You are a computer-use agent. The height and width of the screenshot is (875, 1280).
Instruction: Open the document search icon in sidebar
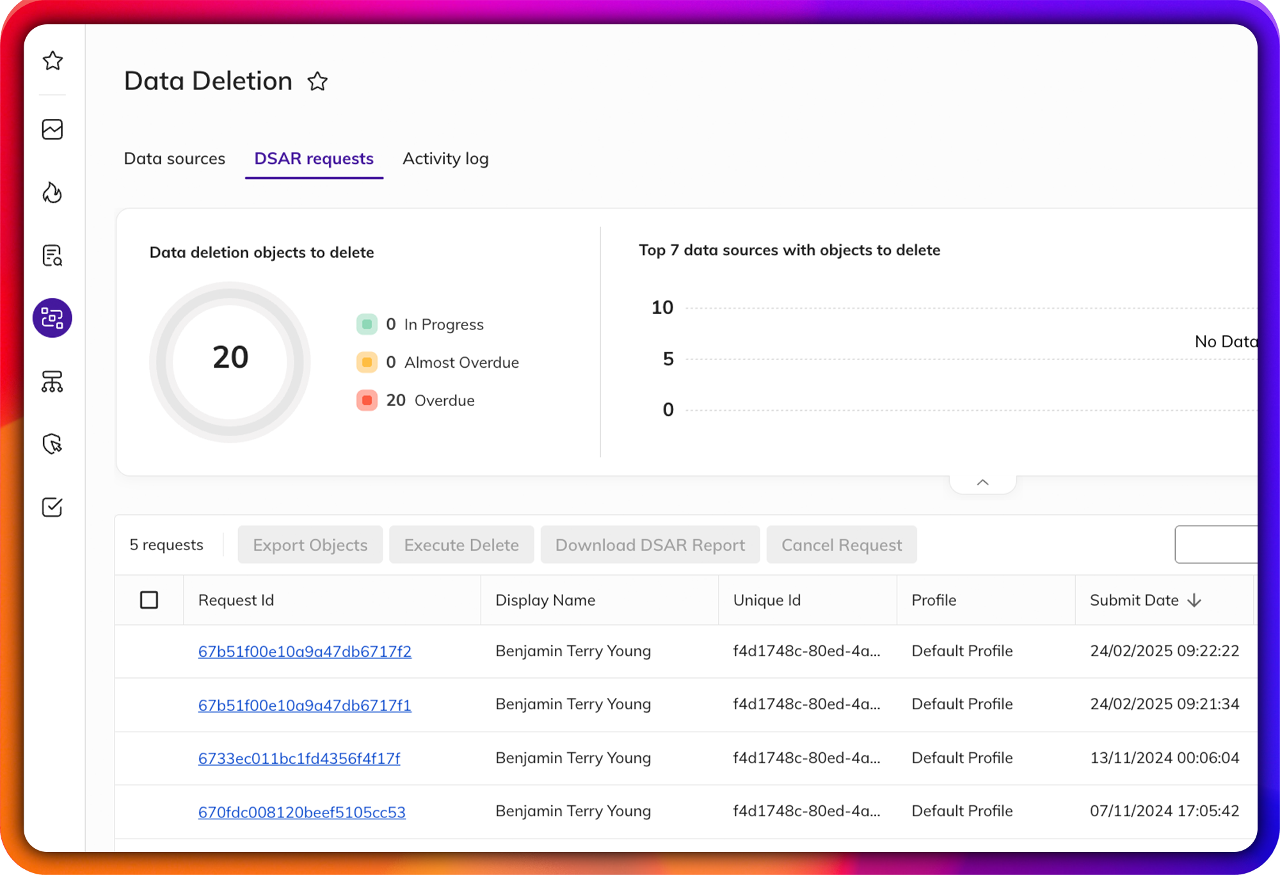(x=52, y=255)
